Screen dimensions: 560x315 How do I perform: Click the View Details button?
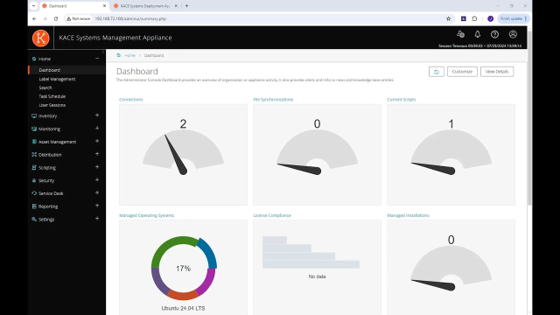click(497, 72)
